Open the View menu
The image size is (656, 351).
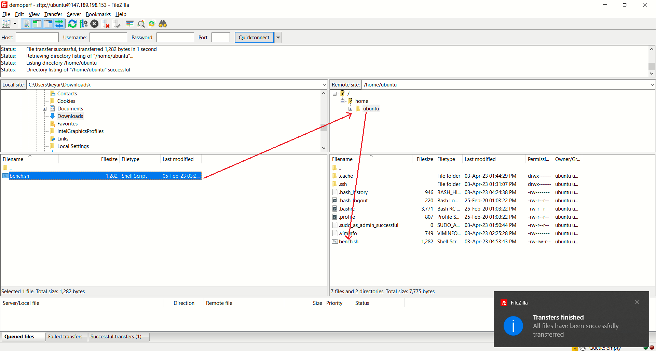pyautogui.click(x=34, y=14)
